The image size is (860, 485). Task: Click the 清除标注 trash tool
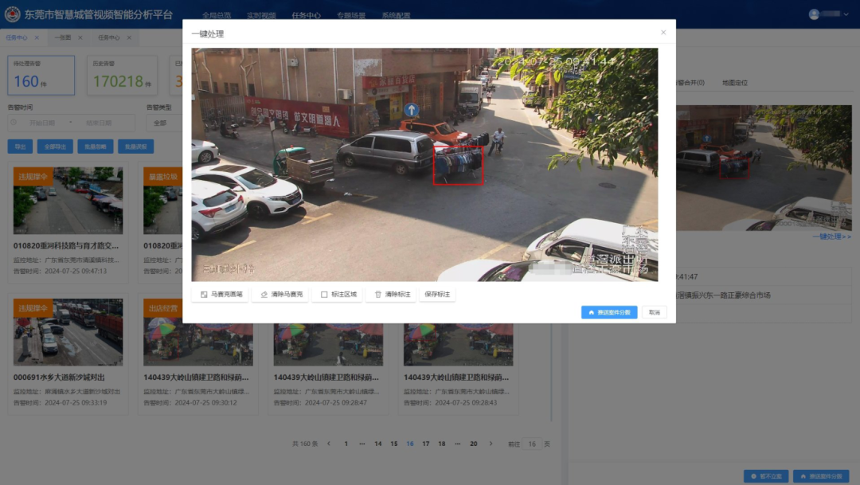coord(392,295)
